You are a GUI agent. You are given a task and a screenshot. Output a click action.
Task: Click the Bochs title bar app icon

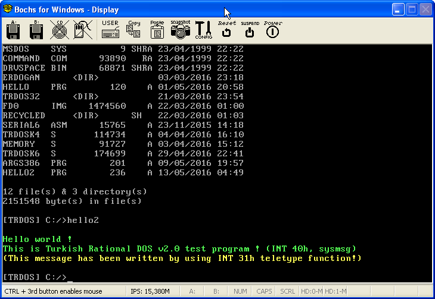coord(8,9)
